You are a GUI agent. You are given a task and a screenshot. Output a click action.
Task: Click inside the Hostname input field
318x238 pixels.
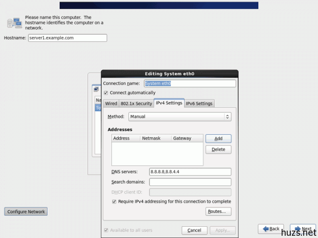point(68,38)
